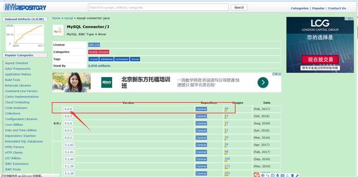Go to Home in the breadcrumb
358x177 pixels.
(56, 18)
